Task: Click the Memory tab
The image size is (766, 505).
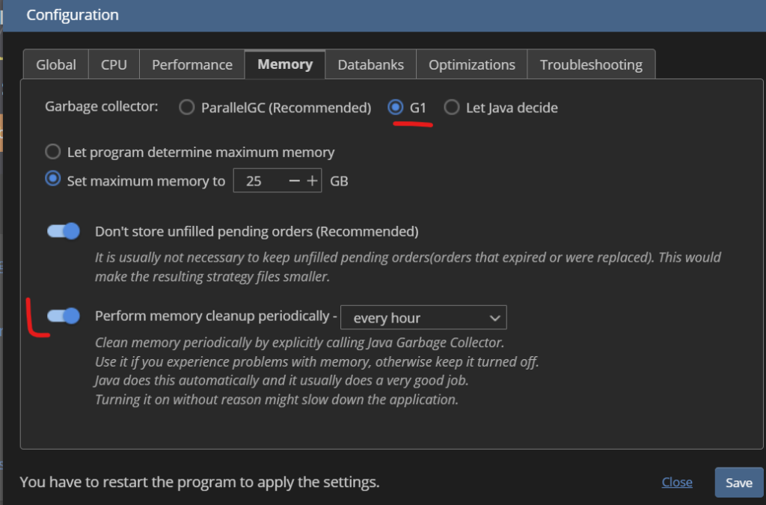Action: 285,65
